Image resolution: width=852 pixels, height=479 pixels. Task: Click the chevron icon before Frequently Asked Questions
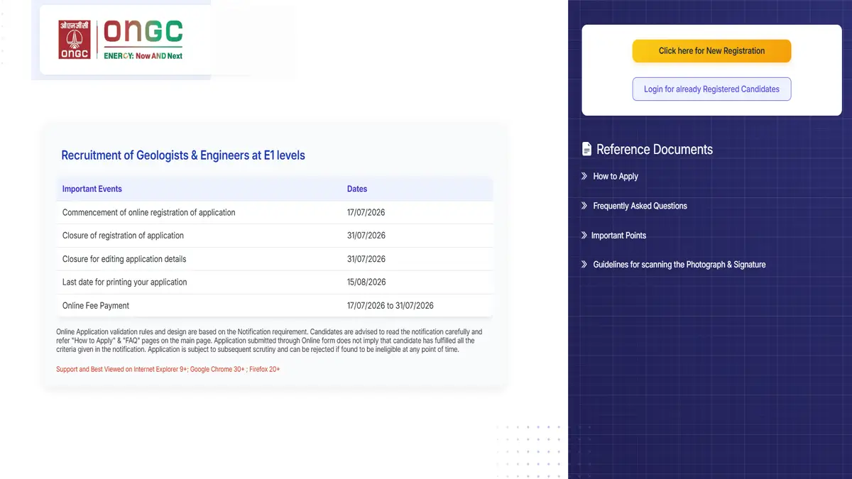584,206
